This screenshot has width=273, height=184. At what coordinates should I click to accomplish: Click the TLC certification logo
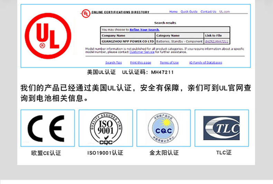pos(222,128)
